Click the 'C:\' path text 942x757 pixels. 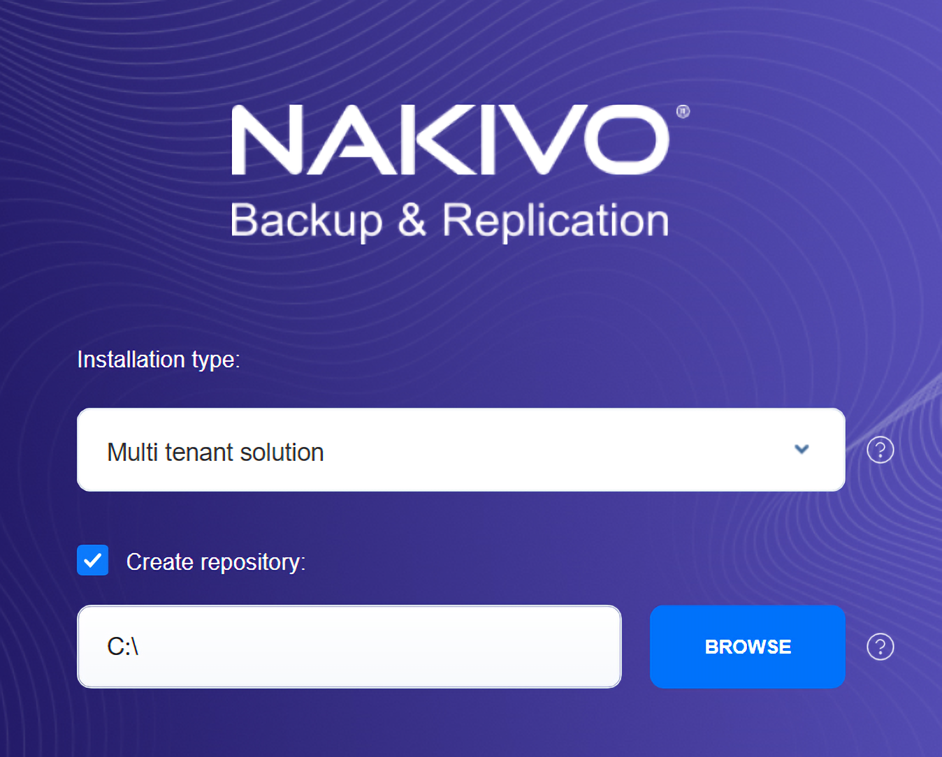click(123, 647)
